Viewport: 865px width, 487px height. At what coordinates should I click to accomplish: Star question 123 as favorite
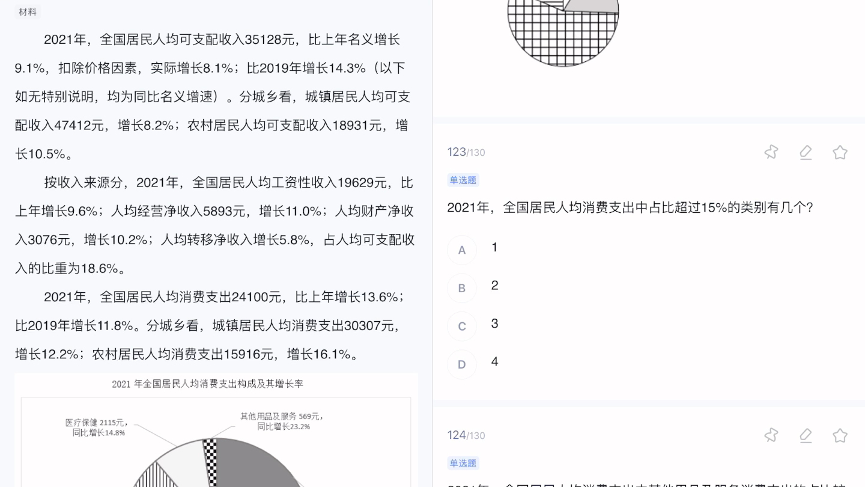tap(840, 152)
